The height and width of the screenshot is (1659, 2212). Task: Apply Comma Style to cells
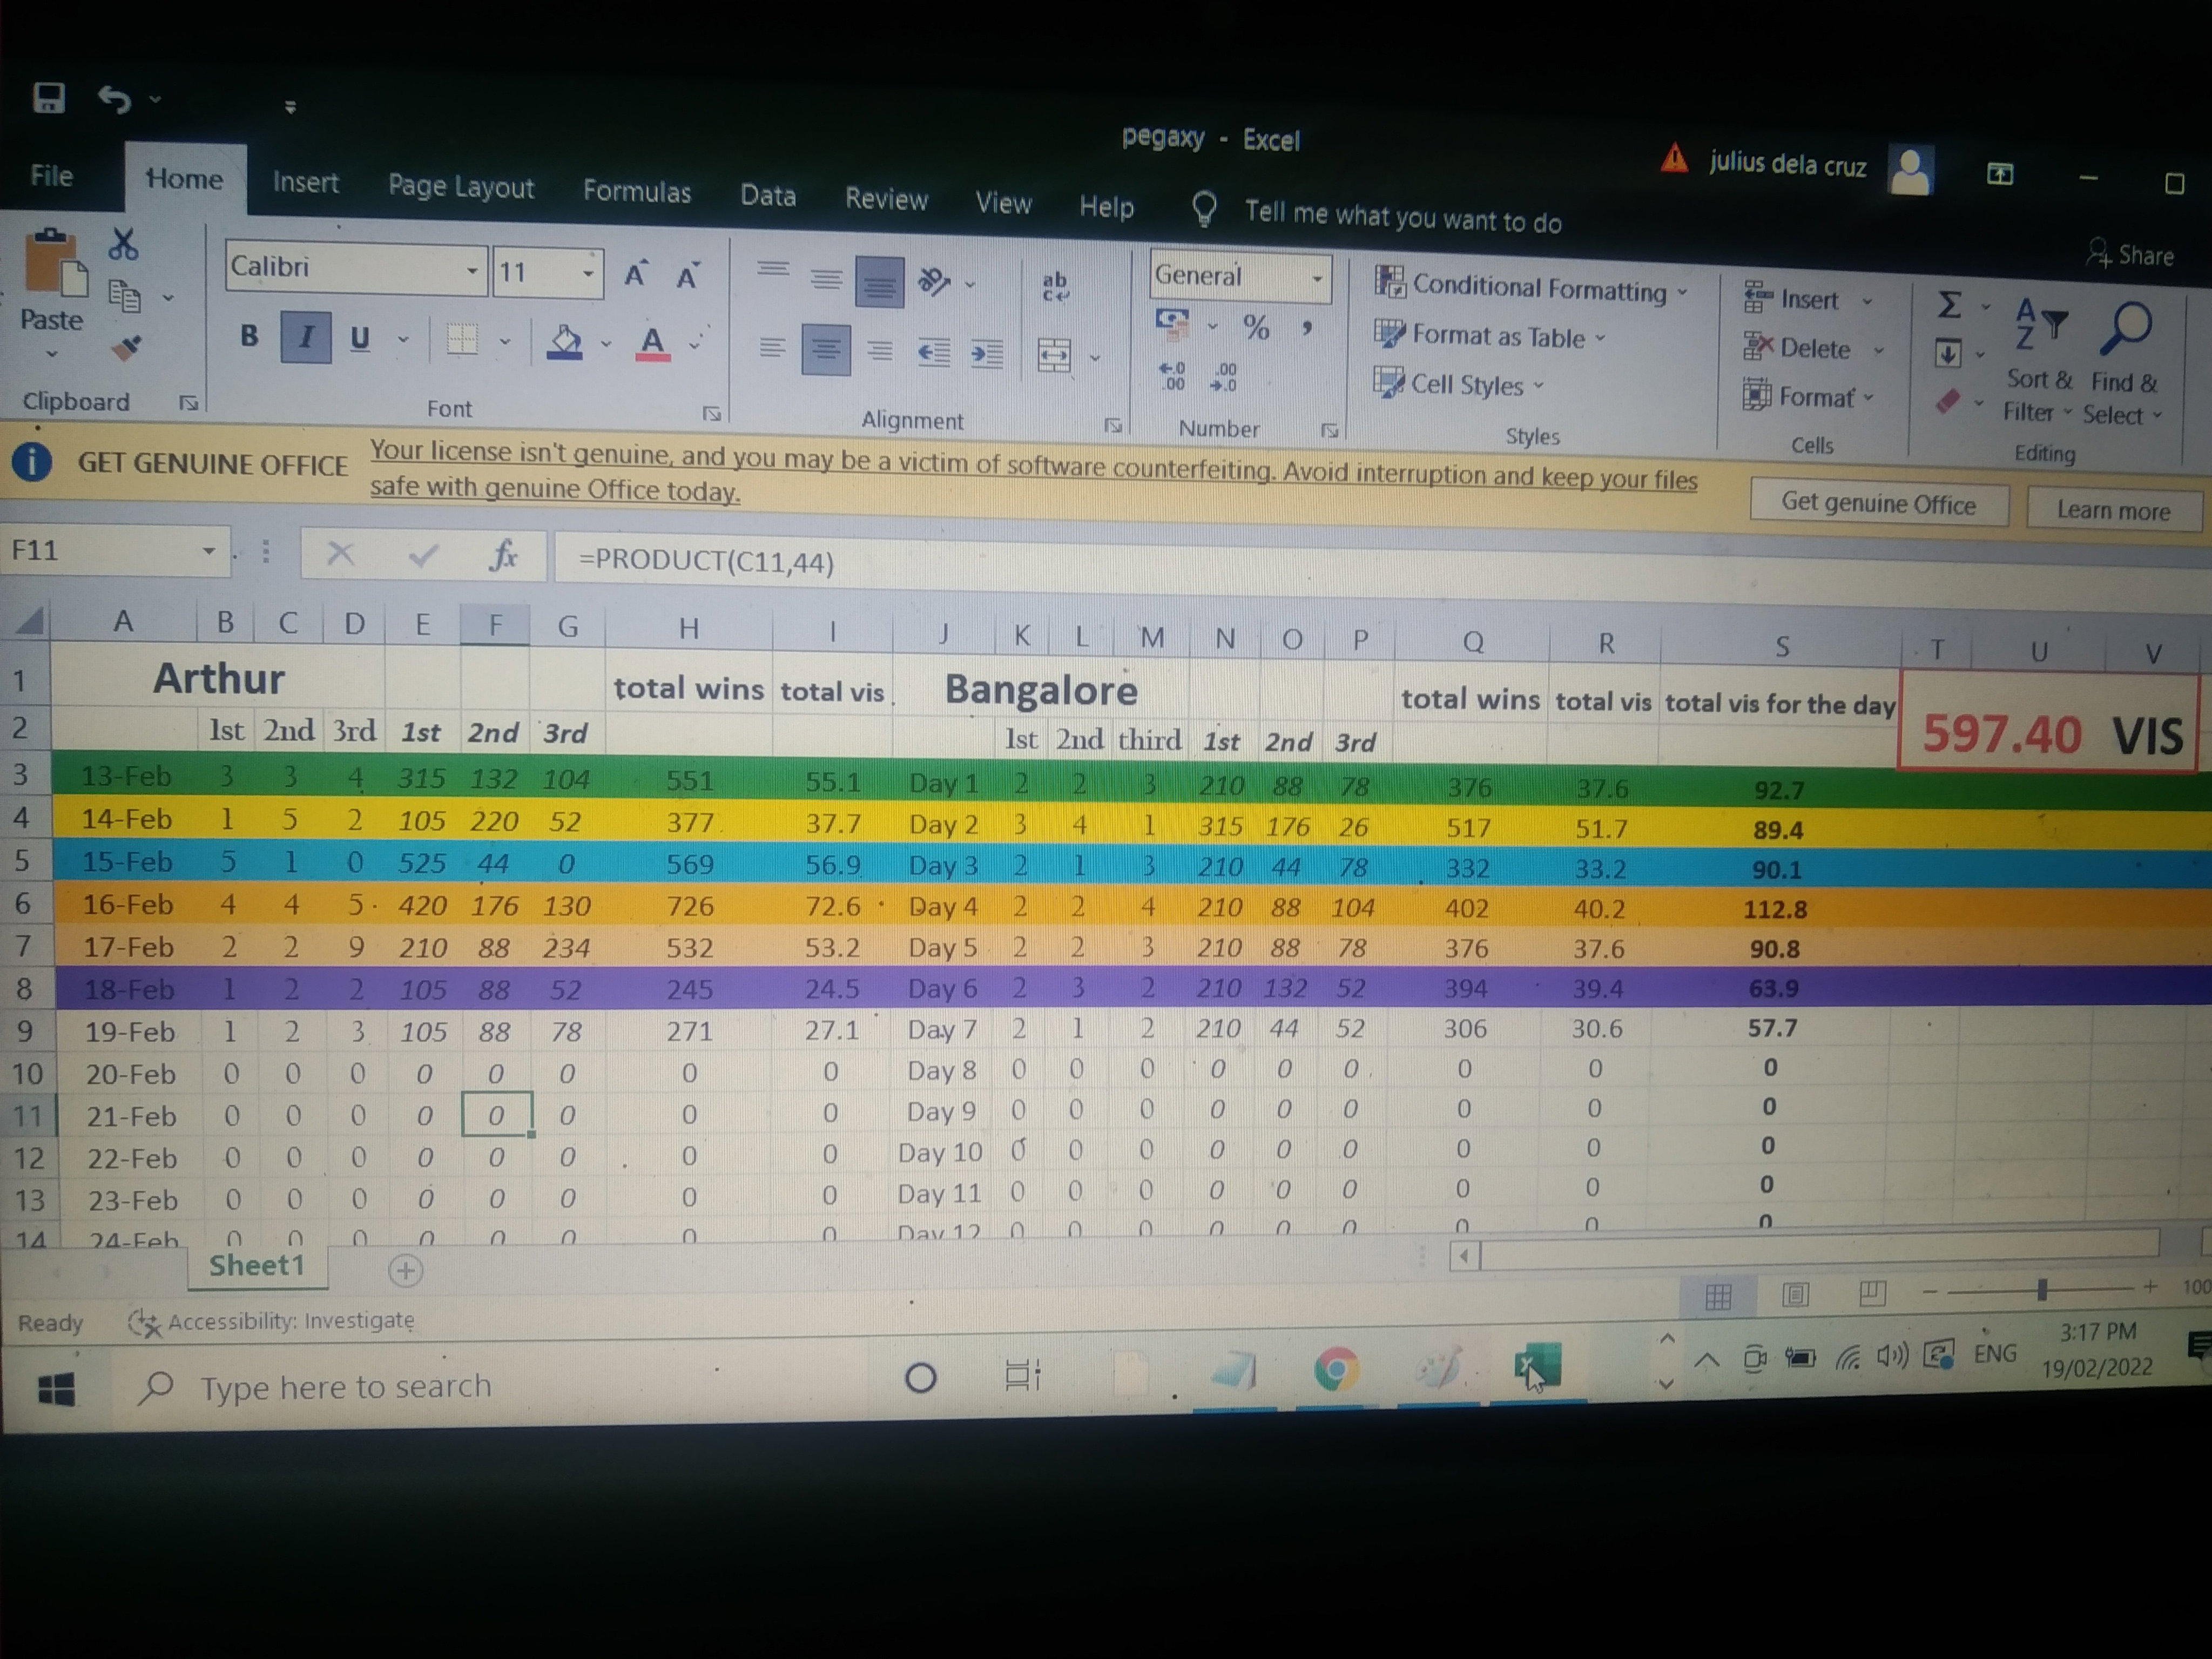pyautogui.click(x=1306, y=328)
